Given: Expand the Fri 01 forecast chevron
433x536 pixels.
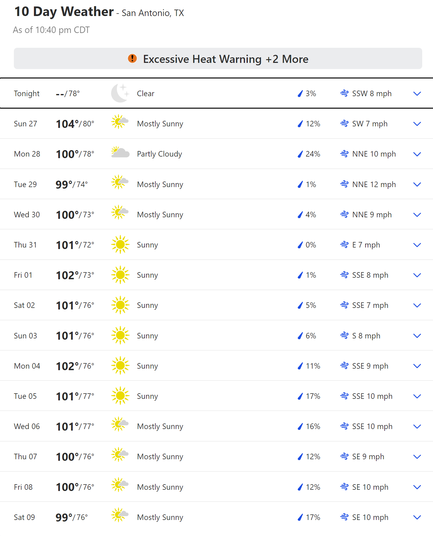Looking at the screenshot, I should tap(417, 275).
